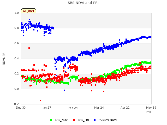Viewport: 167px width, 125px height.
Task: Click the blue outlier point just below 0.0
Action: pos(64,90)
